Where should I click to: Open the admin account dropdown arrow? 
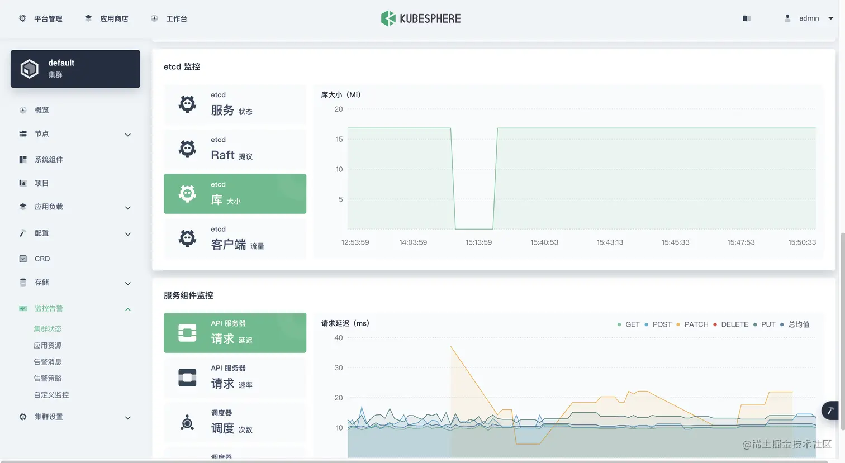[x=830, y=18]
